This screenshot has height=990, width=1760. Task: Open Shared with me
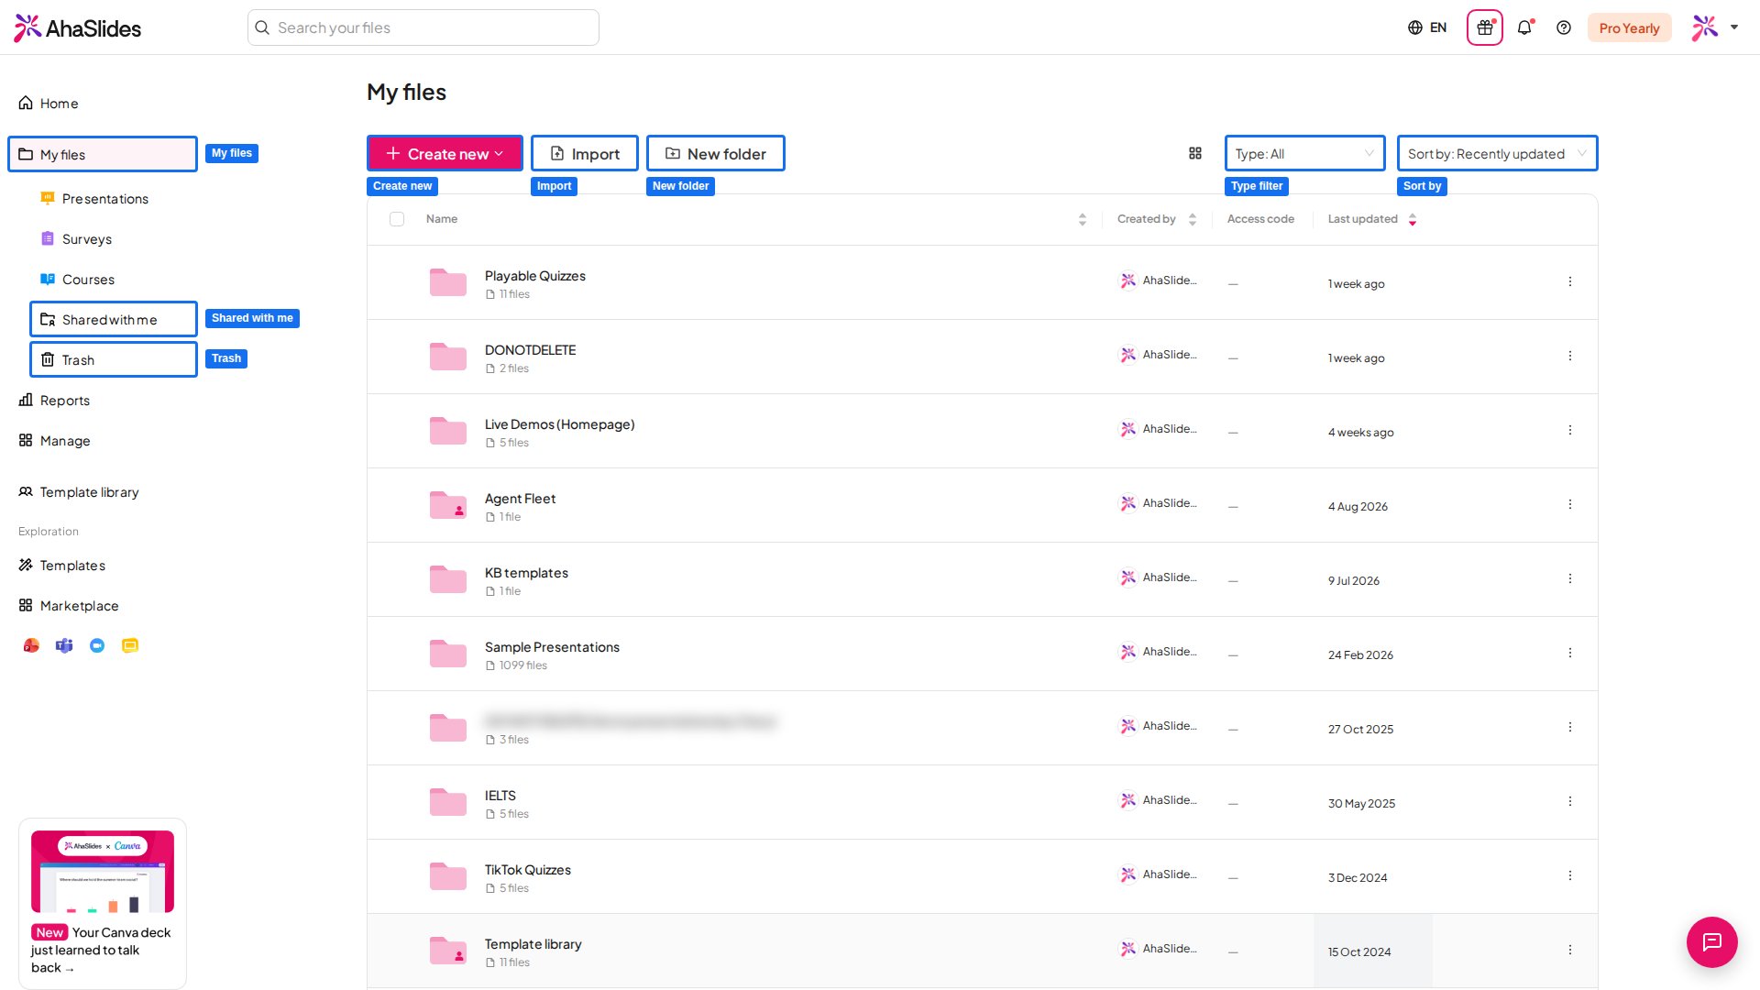click(114, 319)
